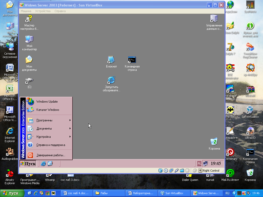Choose Завершение работы in the start menu
263x197 pixels.
pyautogui.click(x=49, y=155)
